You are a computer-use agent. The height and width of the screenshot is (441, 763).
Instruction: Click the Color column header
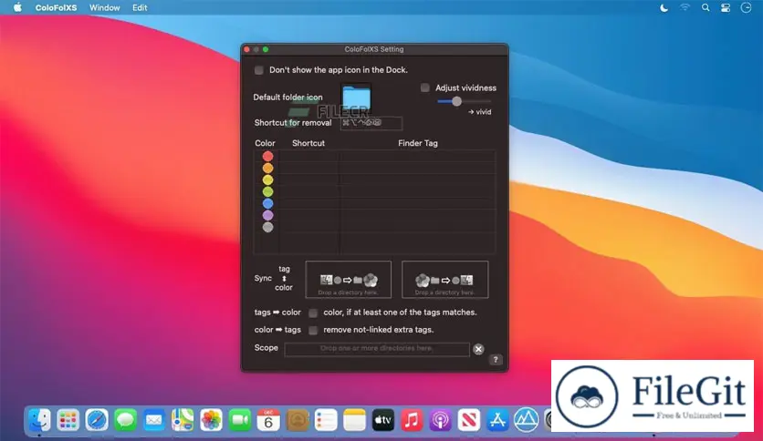266,143
